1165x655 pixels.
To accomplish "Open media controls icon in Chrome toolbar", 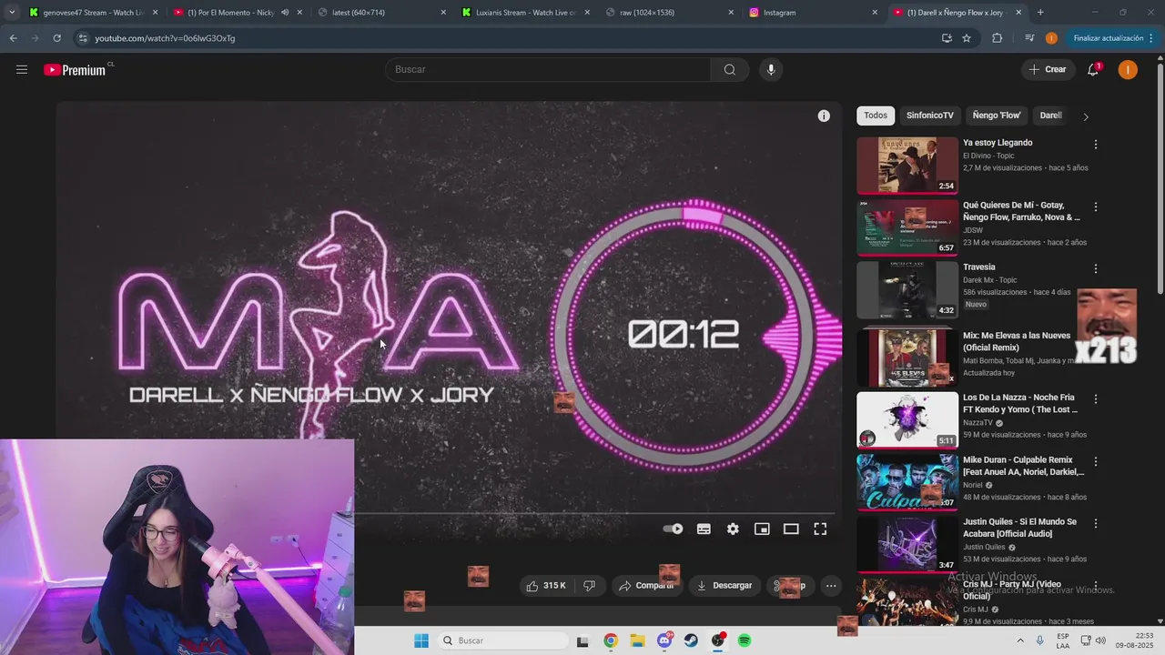I will tap(1029, 38).
